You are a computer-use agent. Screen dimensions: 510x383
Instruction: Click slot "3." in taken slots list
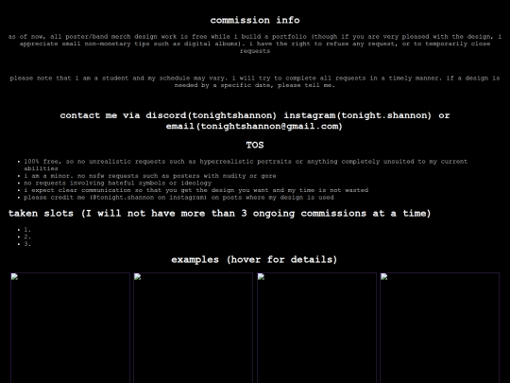click(27, 244)
